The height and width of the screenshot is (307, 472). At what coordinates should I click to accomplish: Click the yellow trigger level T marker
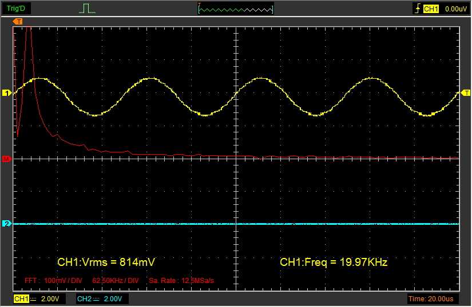(x=466, y=93)
